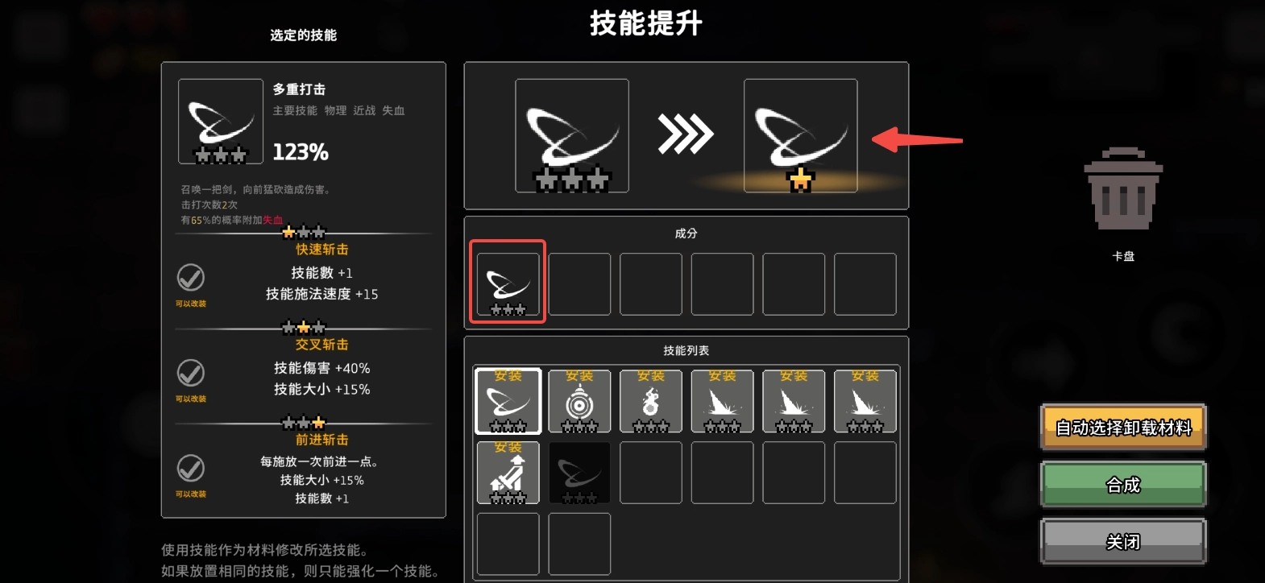Click the 自动选择卸载材料 button
Screen dimensions: 1265x583
coord(1123,428)
